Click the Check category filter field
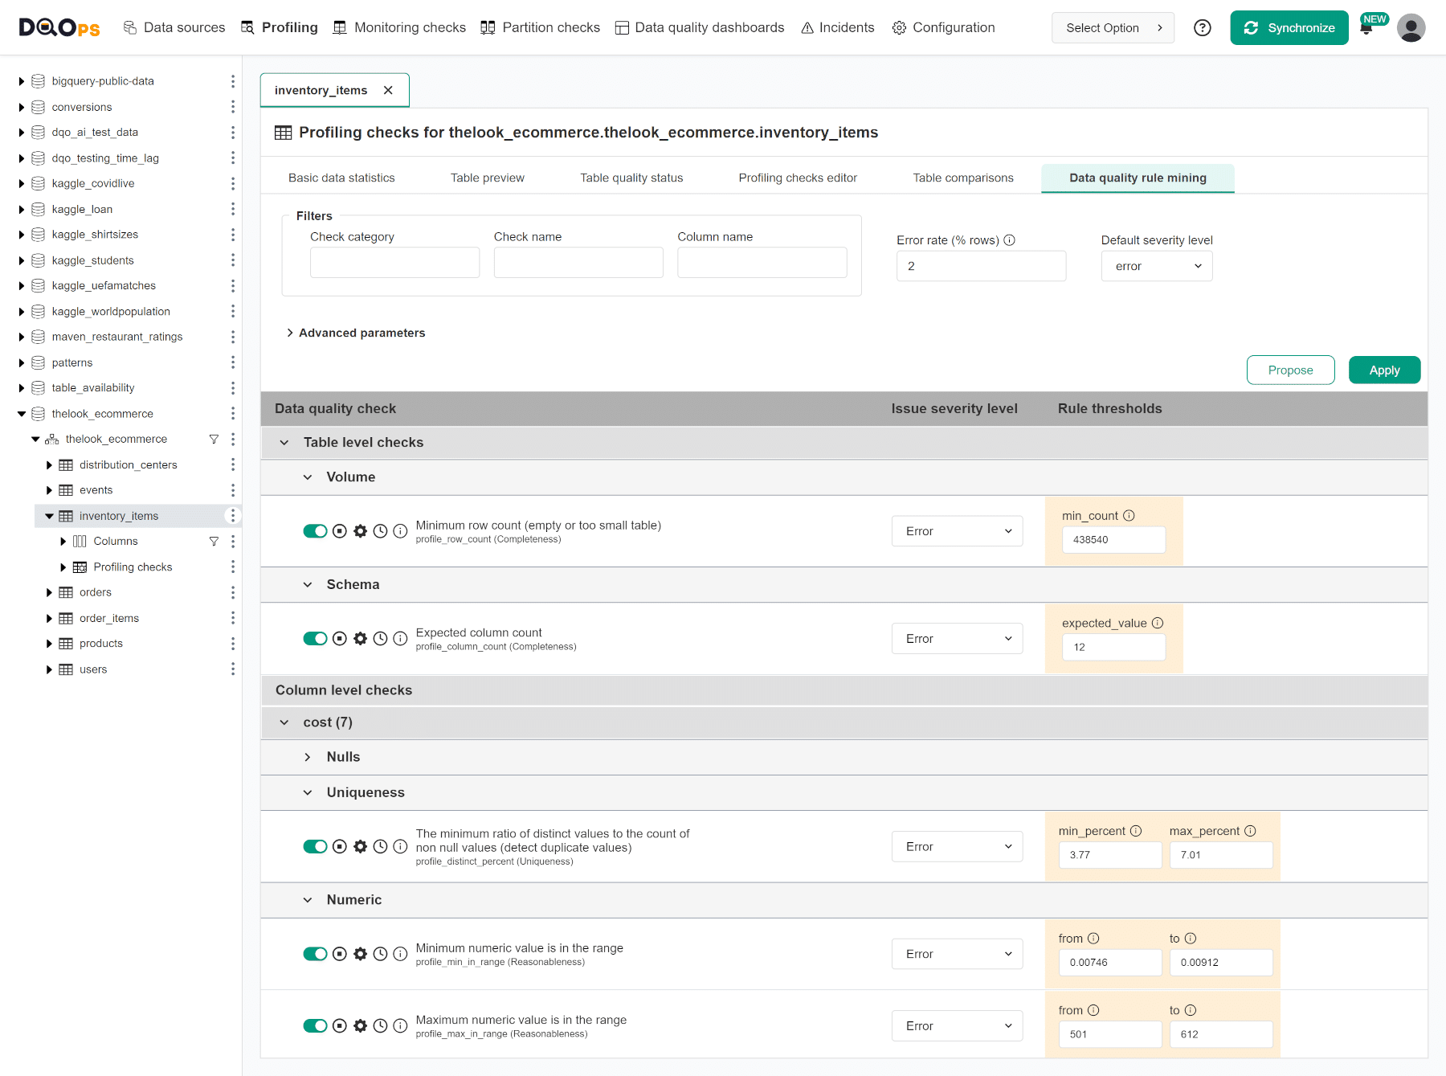This screenshot has height=1076, width=1446. (x=394, y=263)
